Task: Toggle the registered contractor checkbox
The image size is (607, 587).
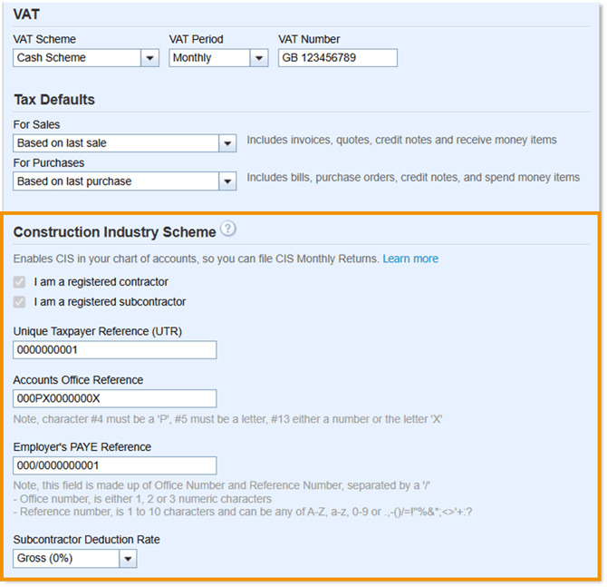Action: coord(19,282)
